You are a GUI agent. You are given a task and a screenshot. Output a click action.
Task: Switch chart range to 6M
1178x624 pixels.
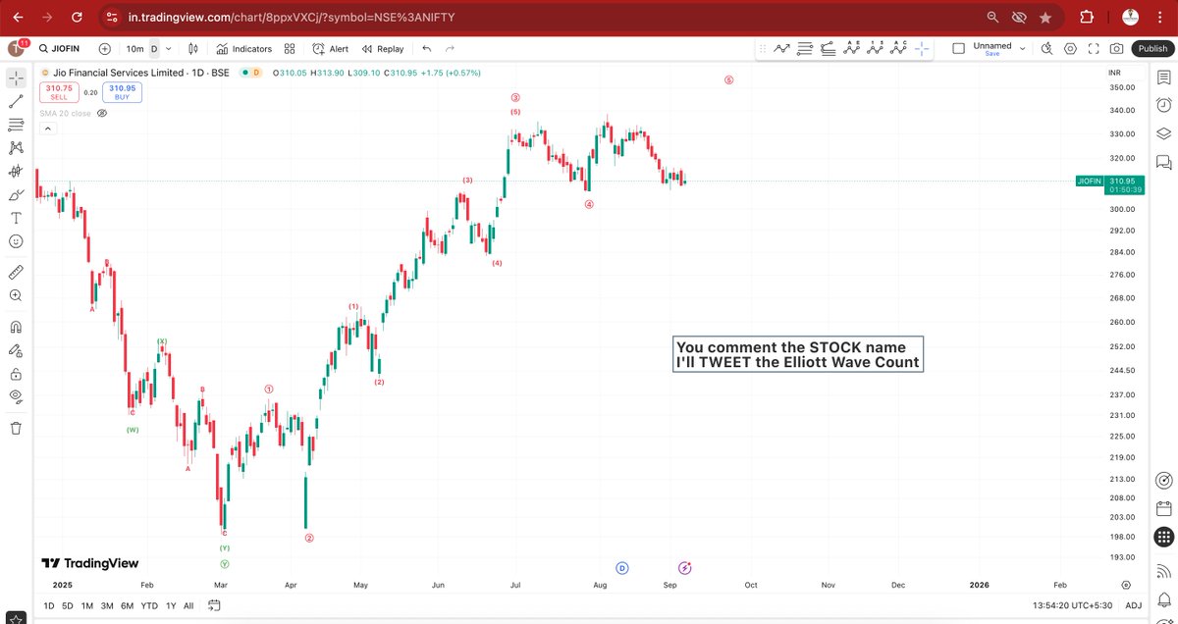128,605
